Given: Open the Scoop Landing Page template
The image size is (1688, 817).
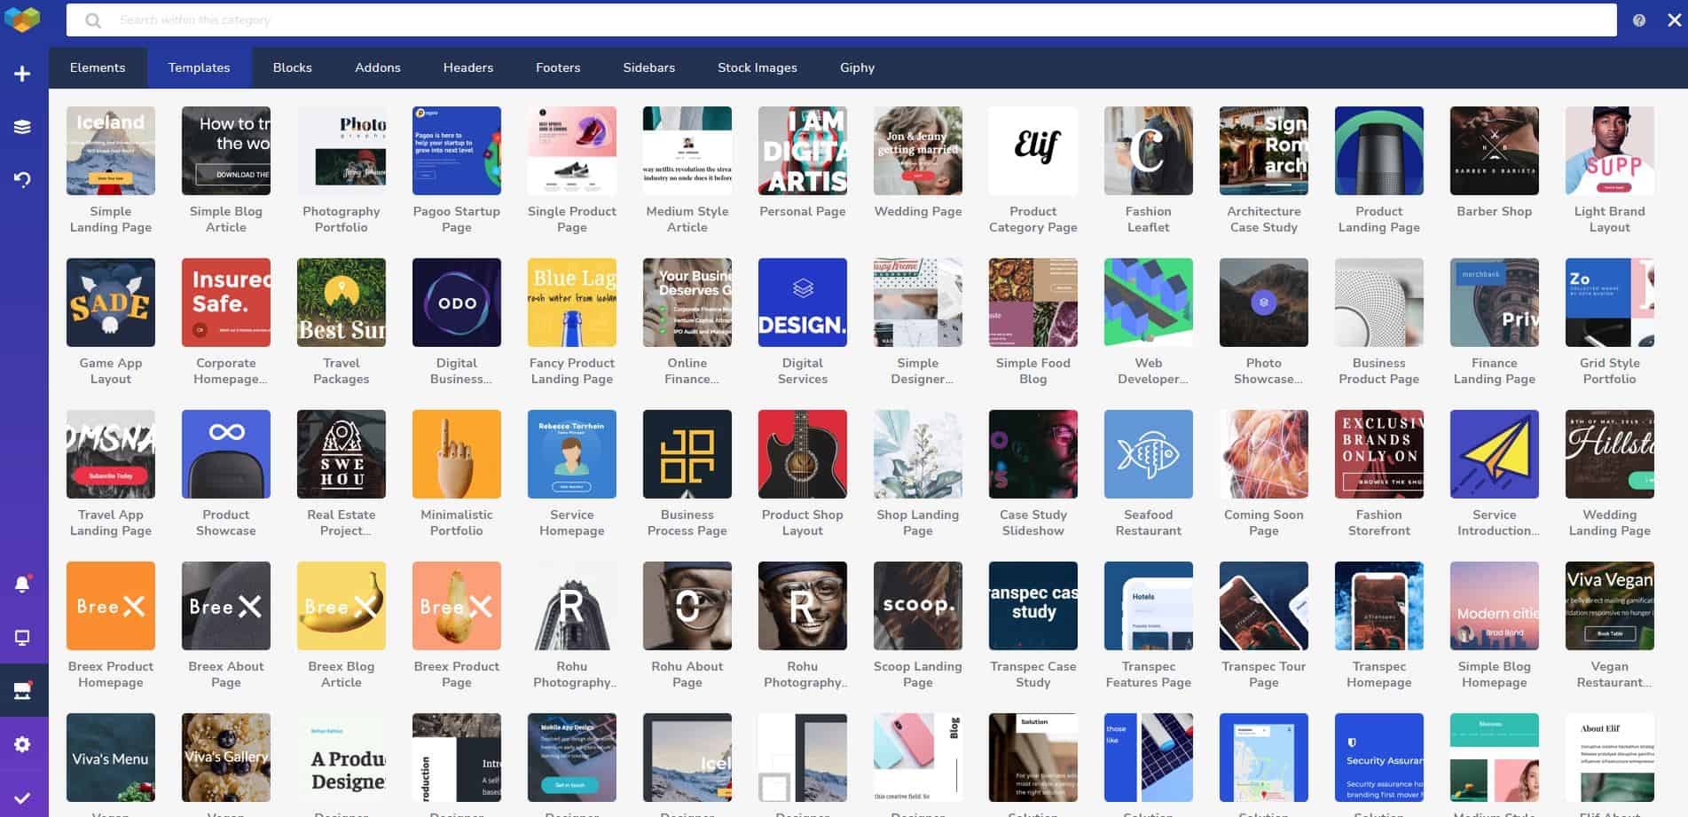Looking at the screenshot, I should click(x=917, y=606).
